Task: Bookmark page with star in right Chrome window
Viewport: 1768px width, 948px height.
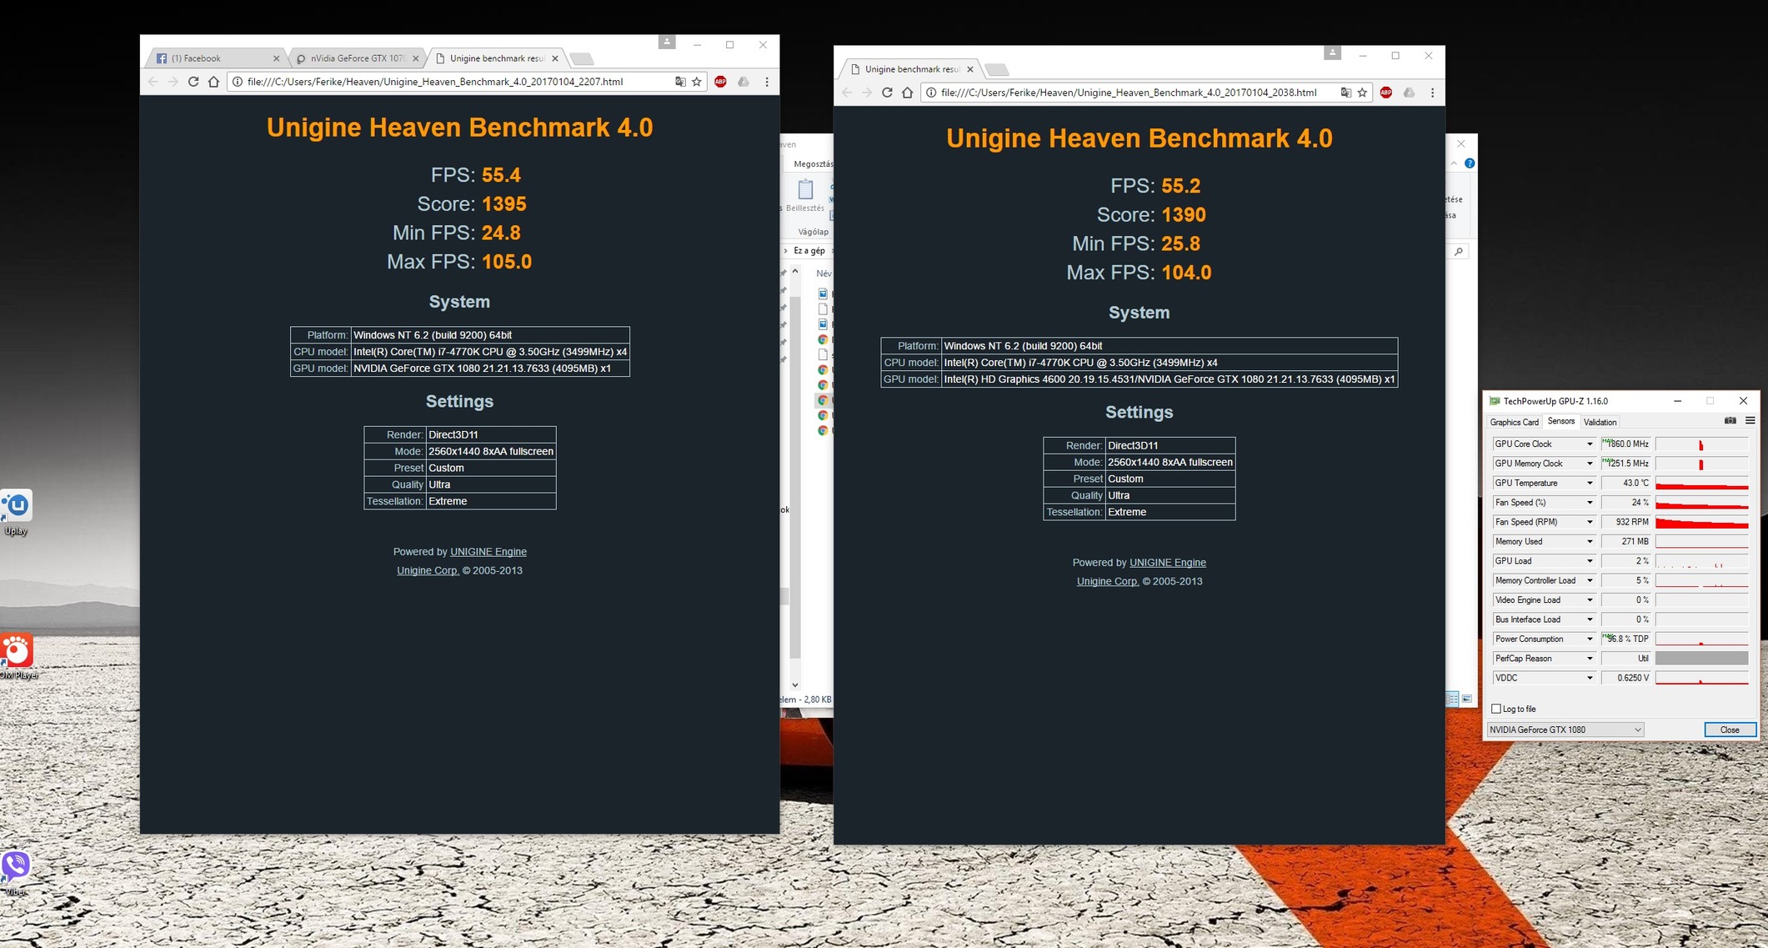Action: 1362,93
